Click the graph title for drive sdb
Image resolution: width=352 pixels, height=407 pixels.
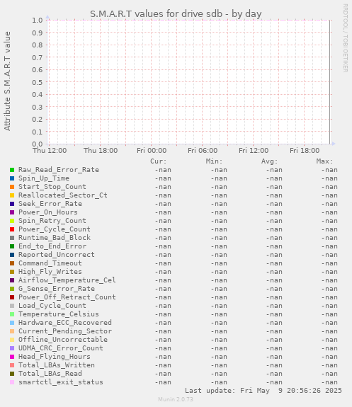[x=176, y=13]
